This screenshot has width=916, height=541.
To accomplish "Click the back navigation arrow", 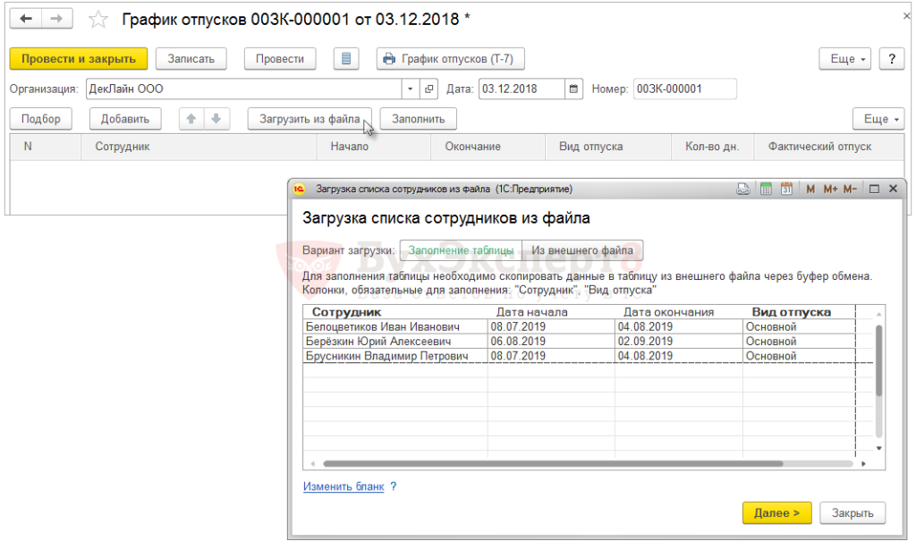I will 26,19.
